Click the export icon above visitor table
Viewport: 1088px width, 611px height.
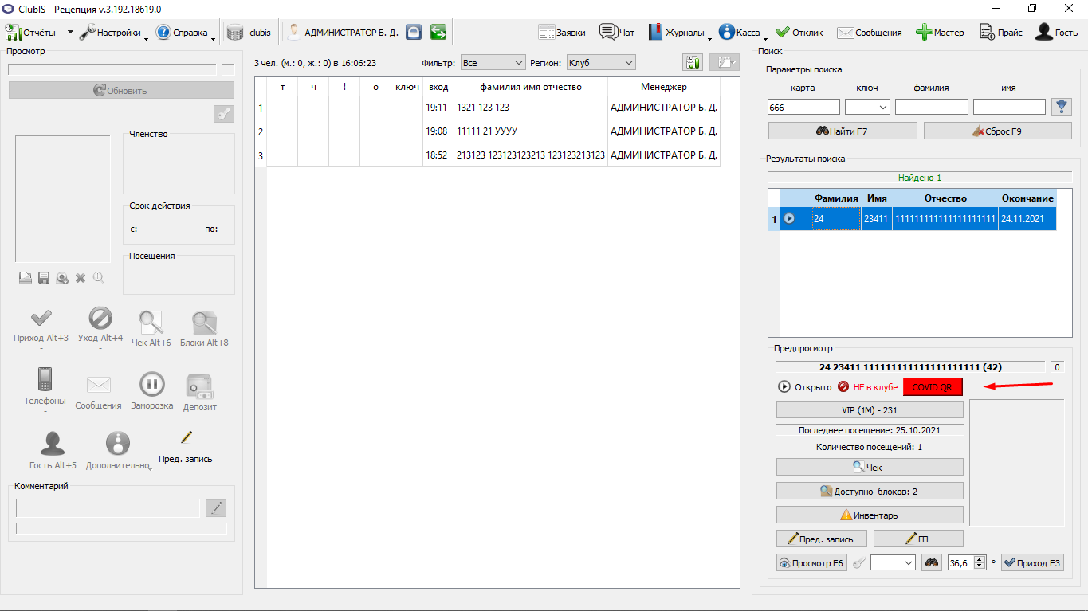tap(692, 63)
